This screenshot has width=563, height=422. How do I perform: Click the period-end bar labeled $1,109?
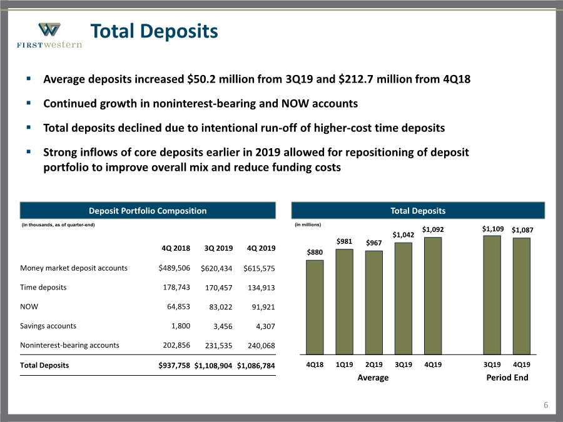[492, 295]
